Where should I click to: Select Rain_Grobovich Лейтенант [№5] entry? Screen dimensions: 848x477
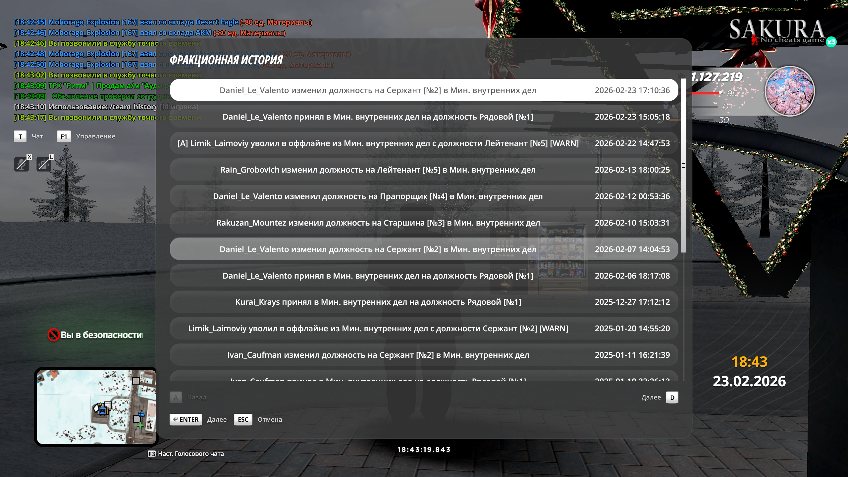click(x=424, y=170)
